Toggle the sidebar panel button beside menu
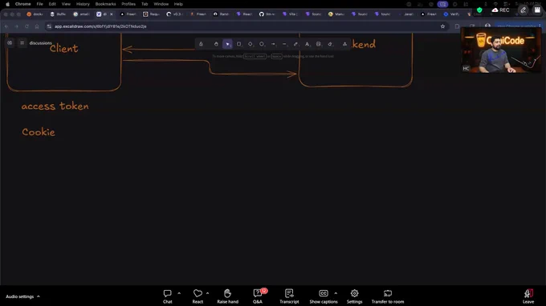The width and height of the screenshot is (546, 306). tap(10, 42)
